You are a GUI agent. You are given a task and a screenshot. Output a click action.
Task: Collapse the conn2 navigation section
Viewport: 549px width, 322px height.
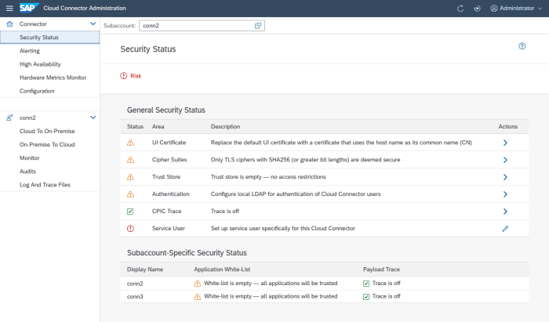coord(93,118)
